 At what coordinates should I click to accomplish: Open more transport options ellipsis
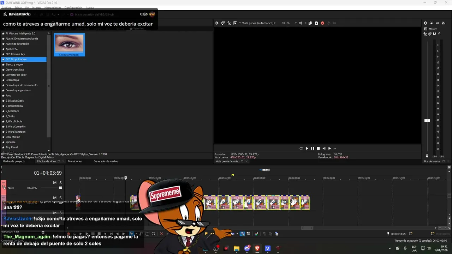(x=334, y=149)
